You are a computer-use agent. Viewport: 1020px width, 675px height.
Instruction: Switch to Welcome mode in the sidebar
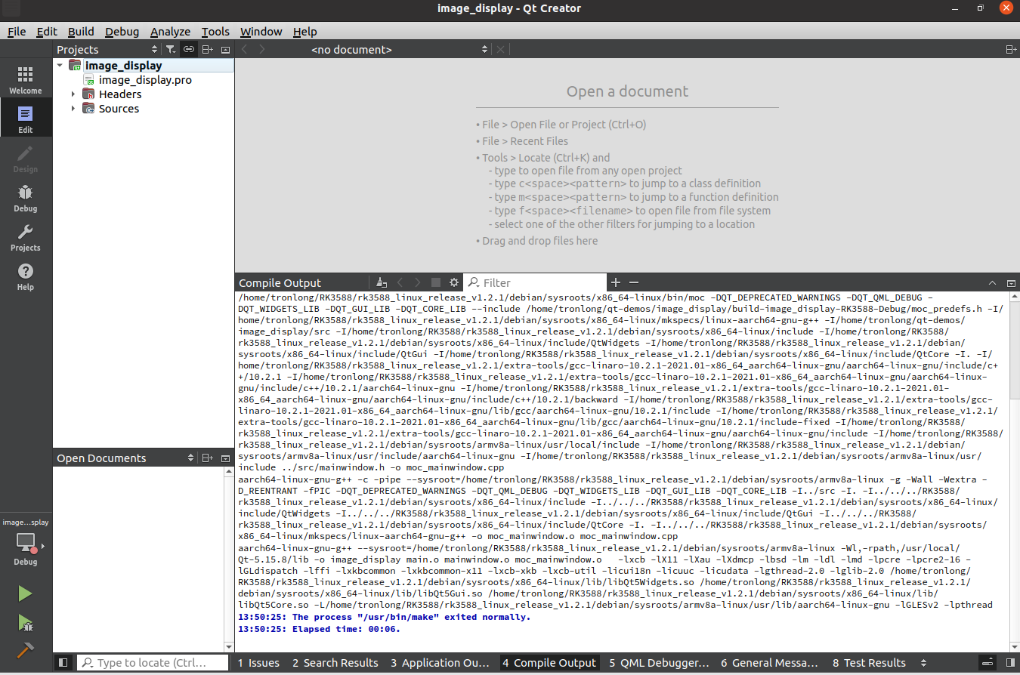tap(26, 79)
